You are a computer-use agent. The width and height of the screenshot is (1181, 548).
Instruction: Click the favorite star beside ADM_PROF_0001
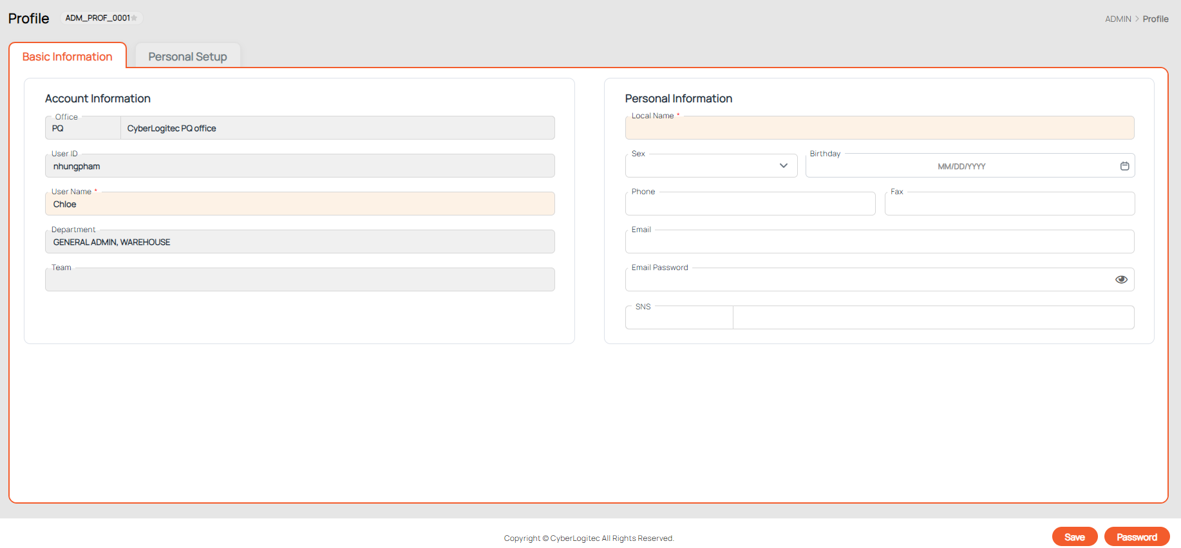(x=134, y=18)
